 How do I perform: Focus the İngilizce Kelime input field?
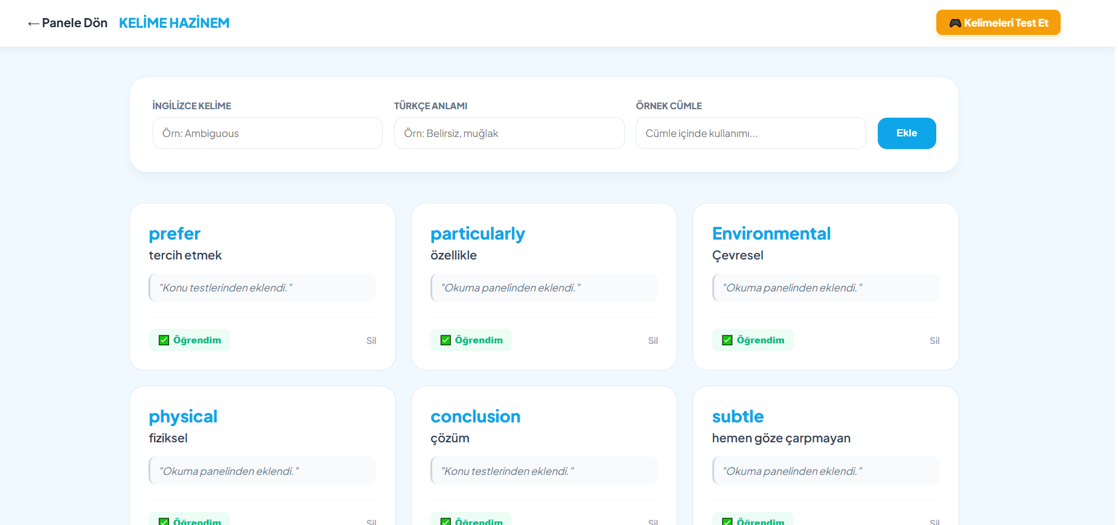pos(267,133)
